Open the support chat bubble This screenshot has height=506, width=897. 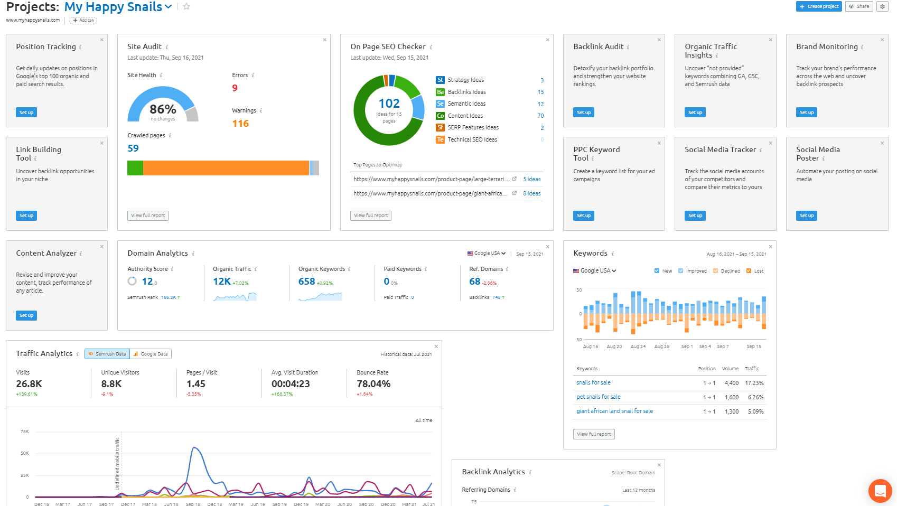pos(880,491)
